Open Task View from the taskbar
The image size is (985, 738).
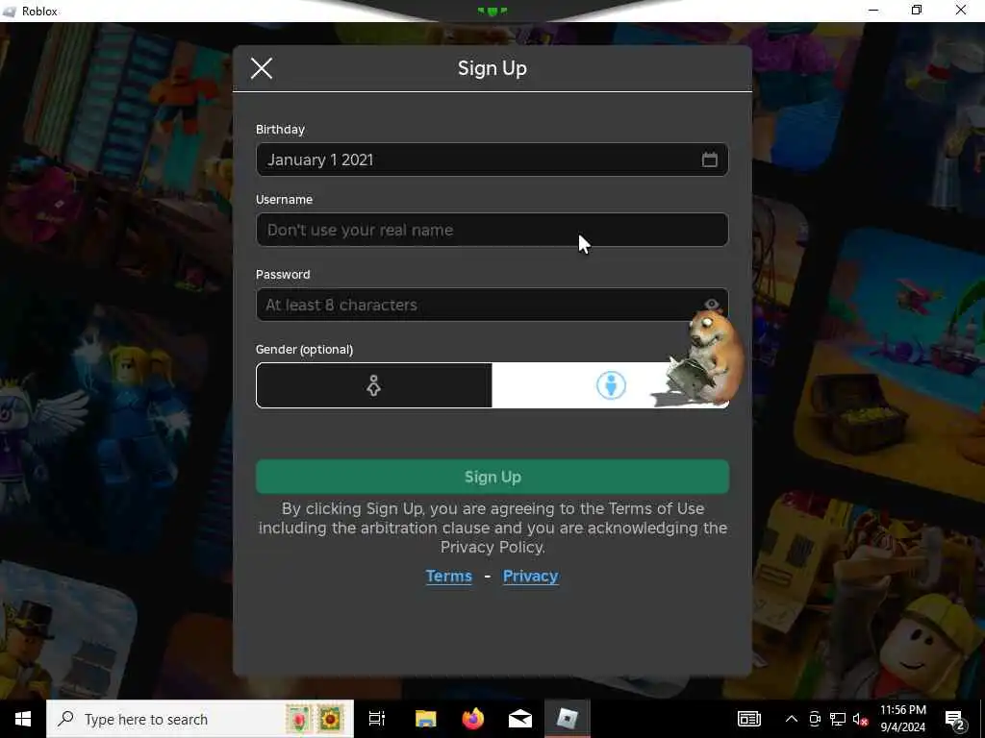click(377, 719)
